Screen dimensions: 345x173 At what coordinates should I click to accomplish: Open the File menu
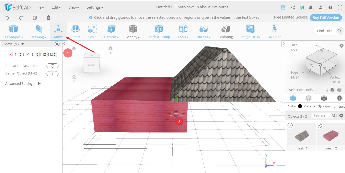(x=39, y=7)
